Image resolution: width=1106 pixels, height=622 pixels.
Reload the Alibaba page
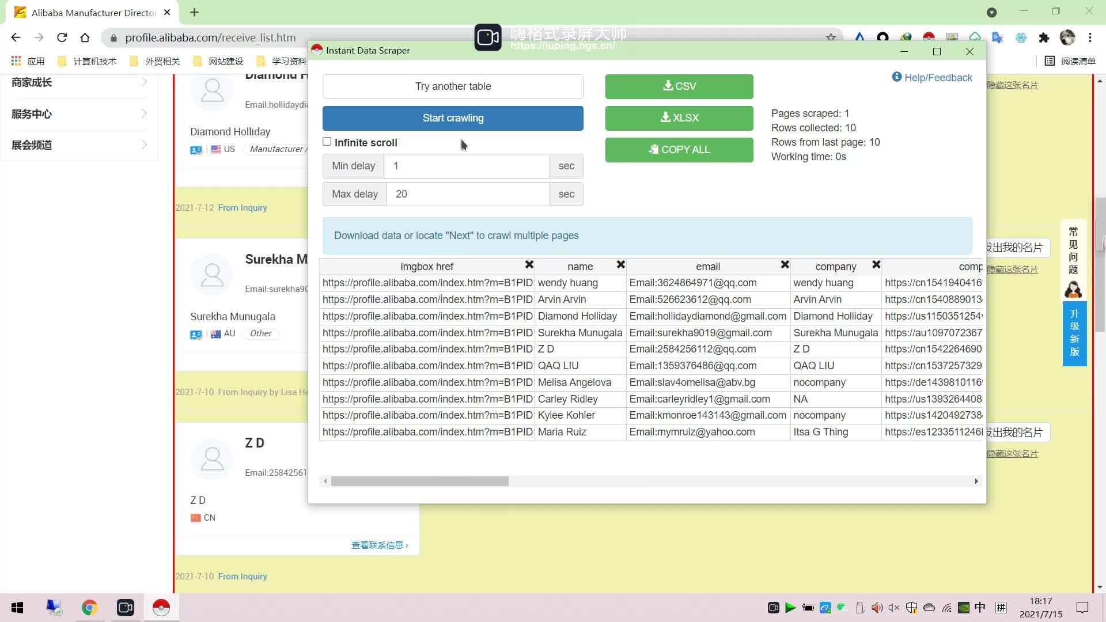[x=62, y=37]
